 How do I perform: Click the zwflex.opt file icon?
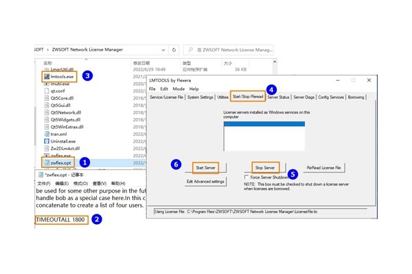click(x=47, y=163)
